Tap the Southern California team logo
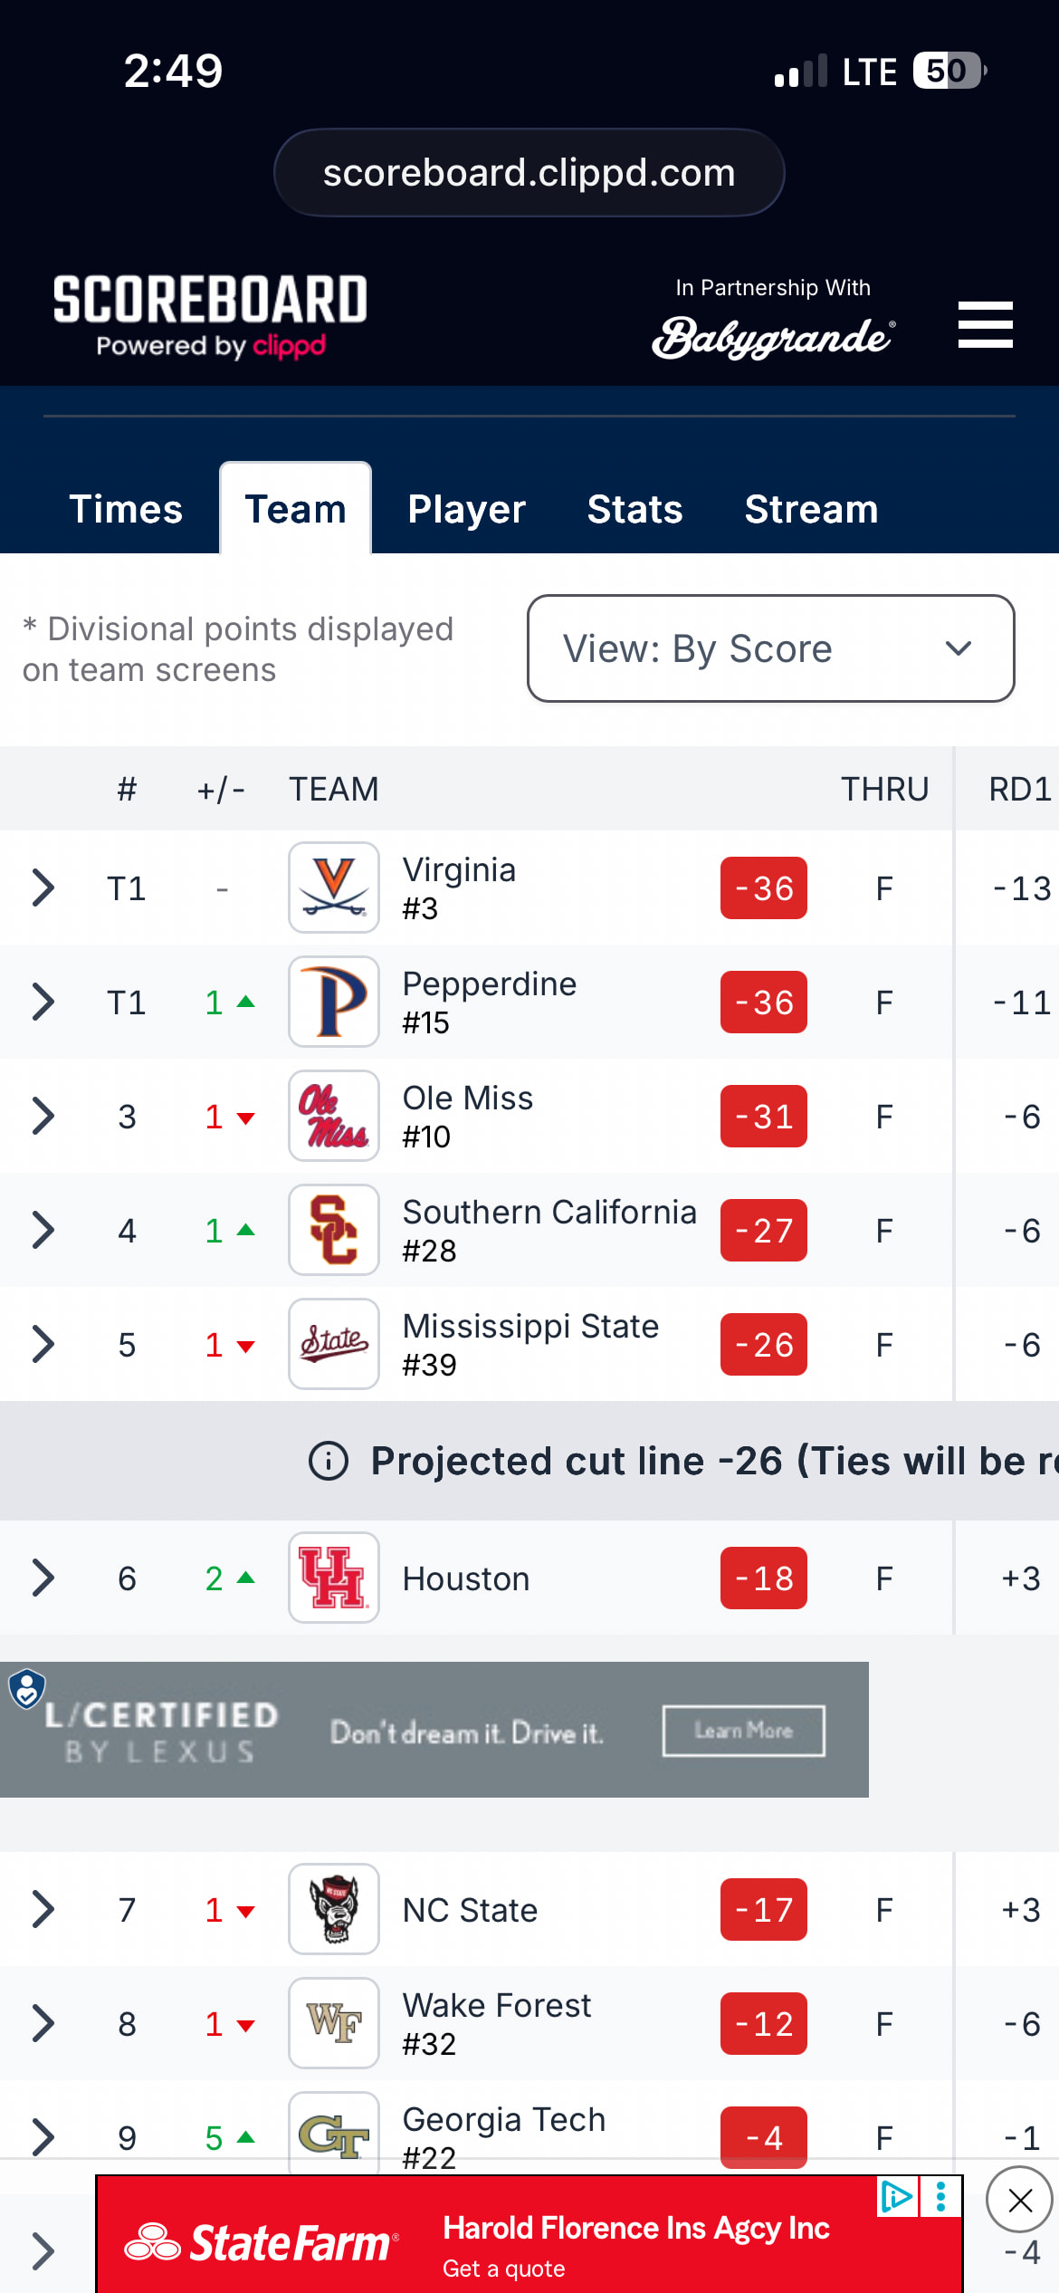Image resolution: width=1059 pixels, height=2293 pixels. pos(334,1230)
